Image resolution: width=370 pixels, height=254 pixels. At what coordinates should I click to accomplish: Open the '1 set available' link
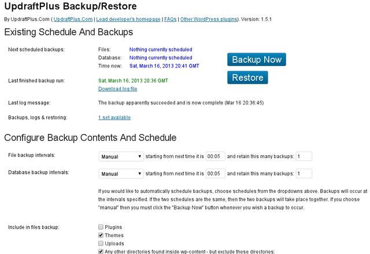pos(114,117)
